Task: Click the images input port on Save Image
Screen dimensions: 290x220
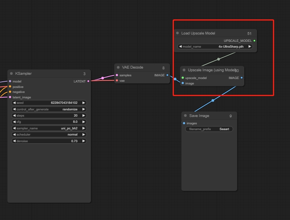Action: (x=184, y=124)
